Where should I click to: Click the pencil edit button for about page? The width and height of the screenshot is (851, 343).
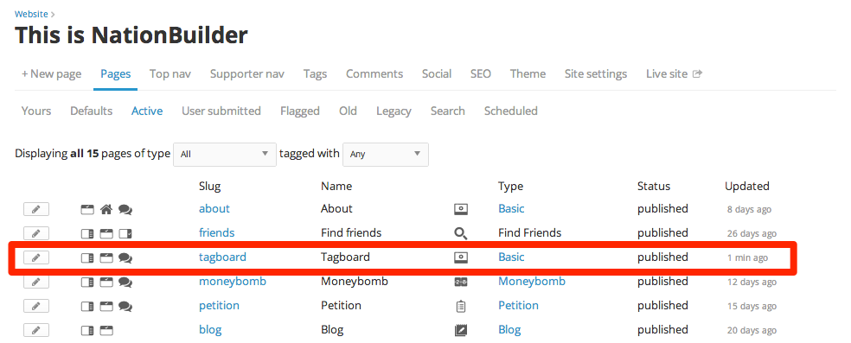click(35, 209)
